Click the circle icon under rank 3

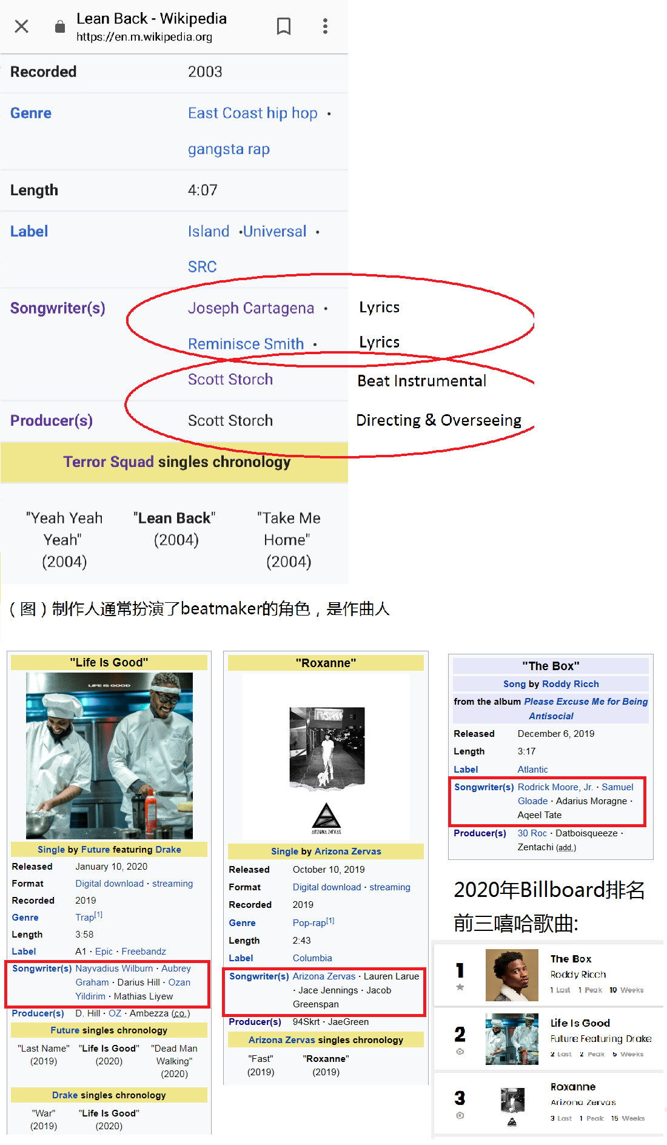pyautogui.click(x=460, y=1116)
